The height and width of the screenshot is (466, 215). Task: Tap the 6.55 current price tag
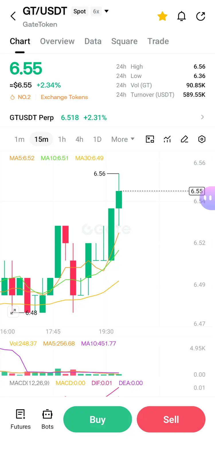coord(197,191)
